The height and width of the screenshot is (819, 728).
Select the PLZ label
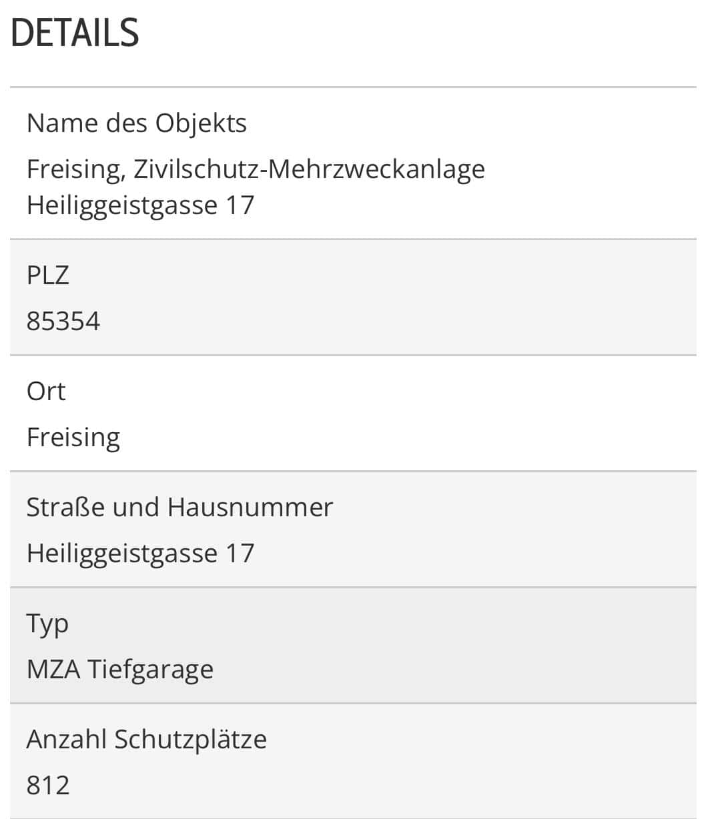point(47,275)
